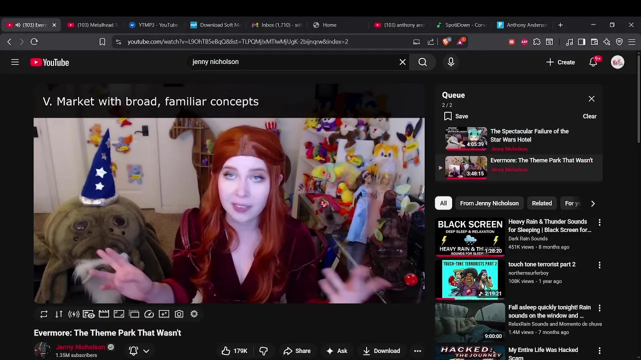The height and width of the screenshot is (360, 641).
Task: Visit the northernsurferboy channel
Action: pos(528,273)
